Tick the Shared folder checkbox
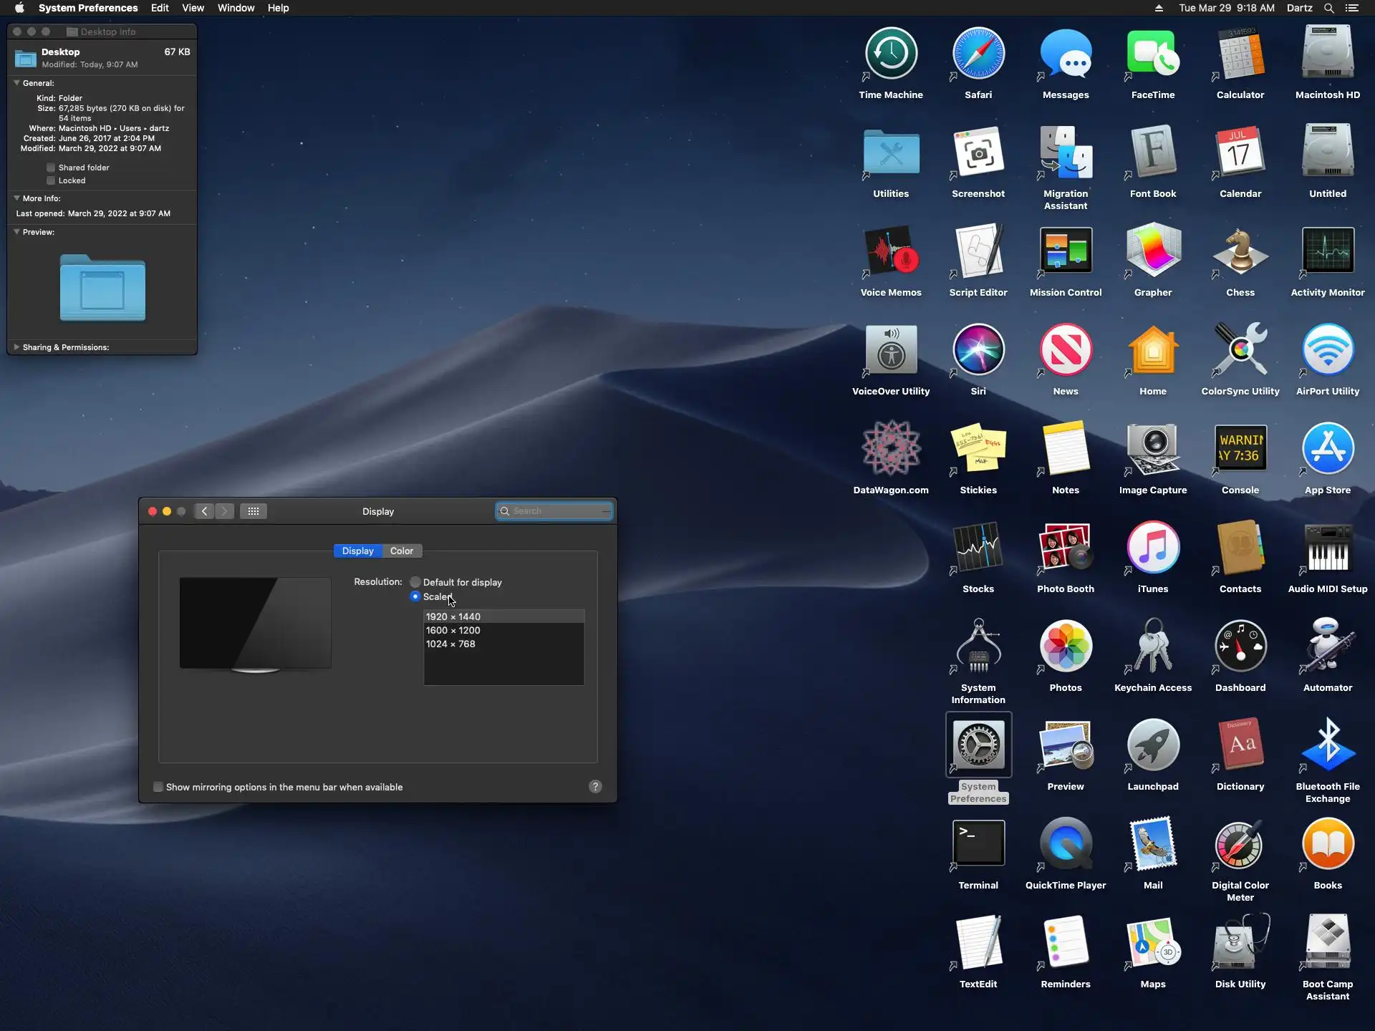The height and width of the screenshot is (1031, 1375). (x=51, y=168)
